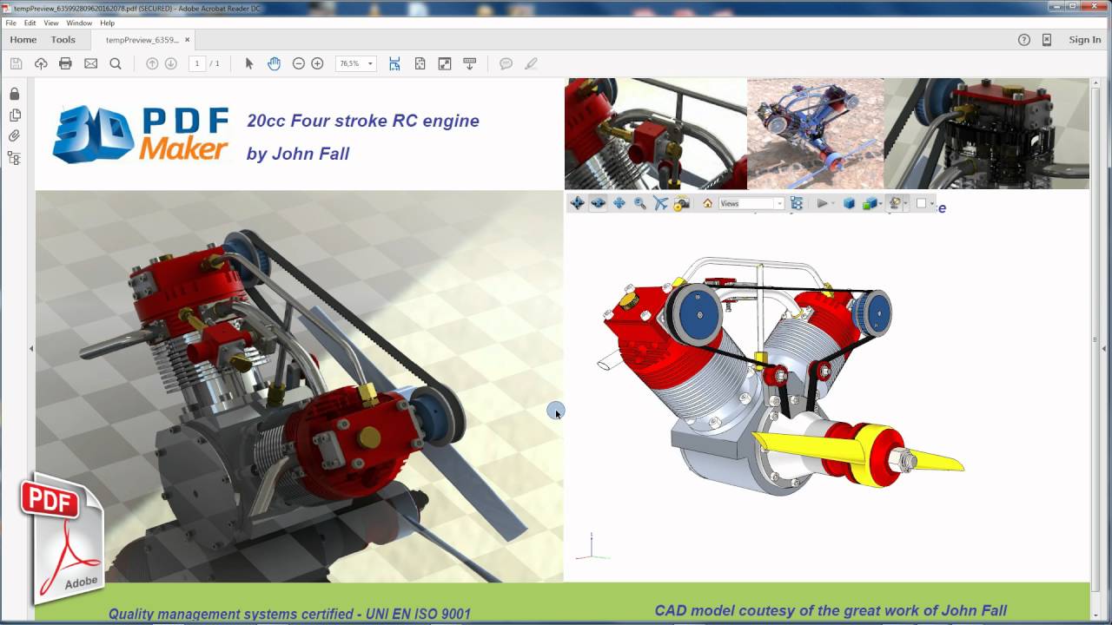Click the cloud upload icon
The width and height of the screenshot is (1112, 625).
(x=41, y=63)
